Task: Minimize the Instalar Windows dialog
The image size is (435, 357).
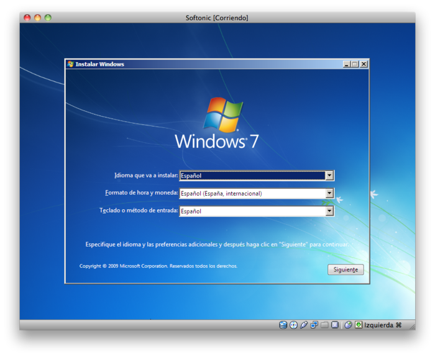Action: [x=346, y=64]
